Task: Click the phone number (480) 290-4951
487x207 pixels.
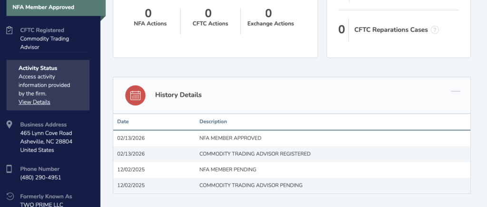Action: [40, 178]
